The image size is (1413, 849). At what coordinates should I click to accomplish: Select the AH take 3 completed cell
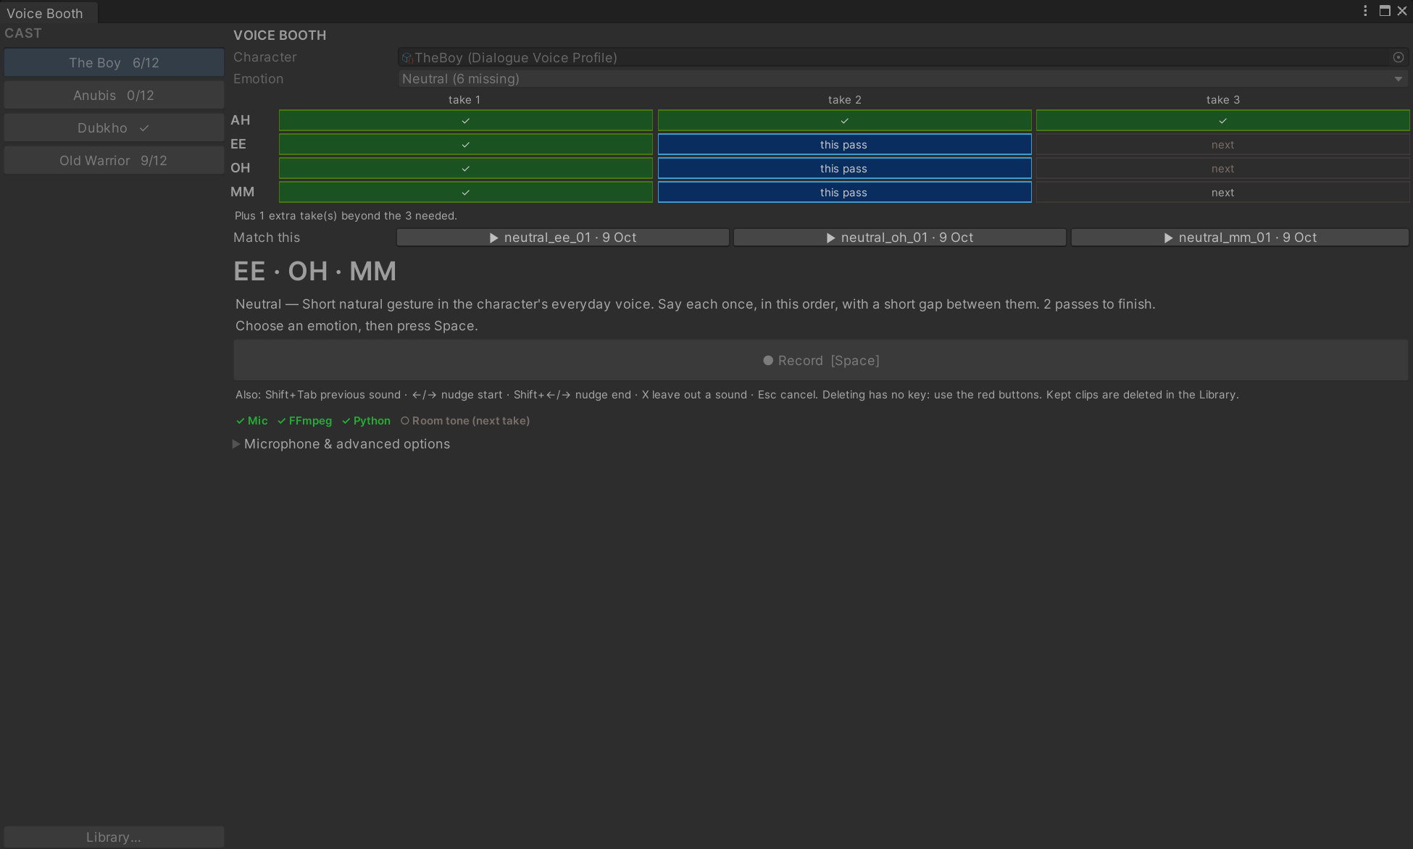[1223, 120]
